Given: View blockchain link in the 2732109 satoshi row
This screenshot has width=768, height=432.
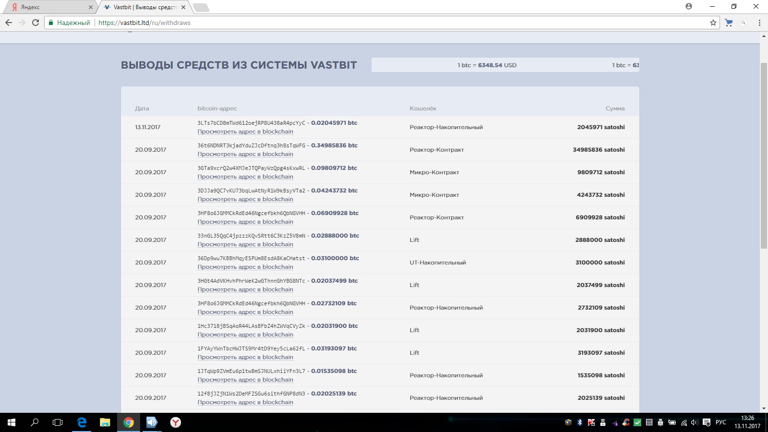Looking at the screenshot, I should pos(245,312).
